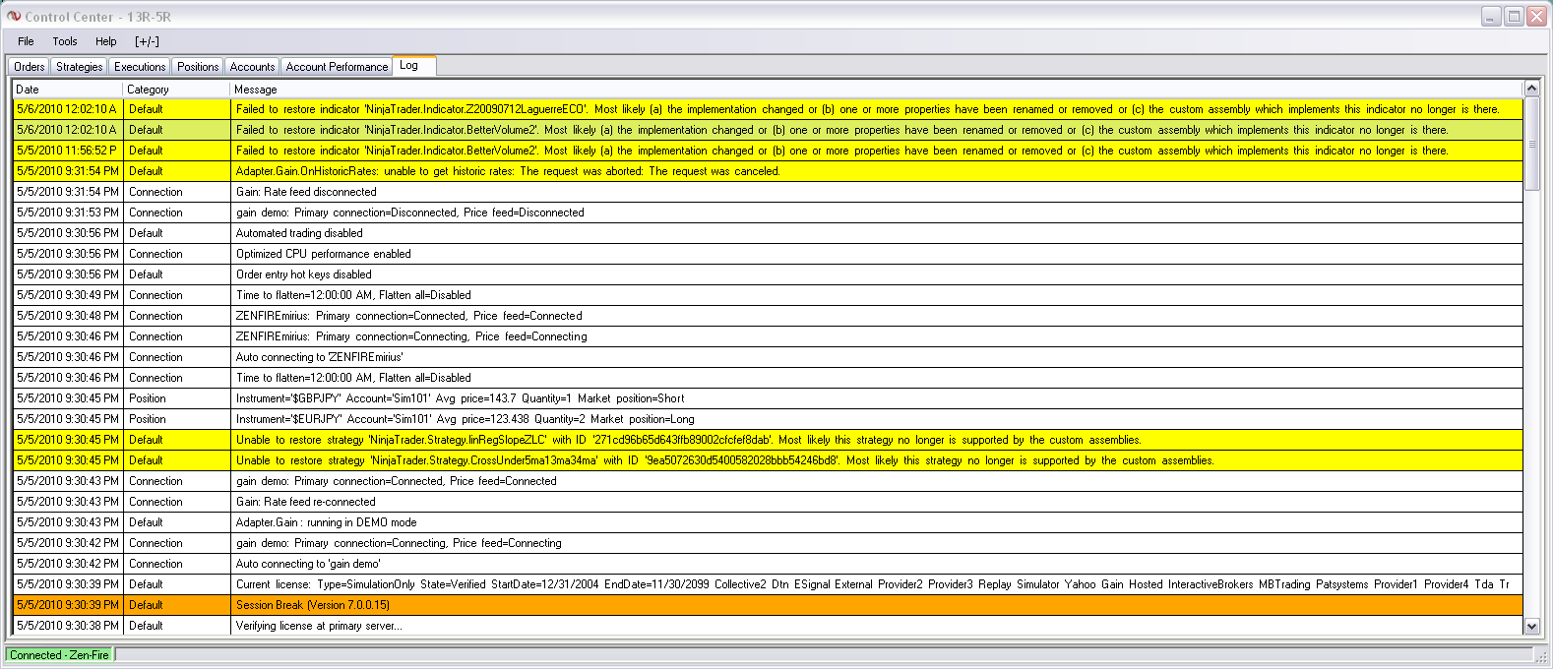This screenshot has width=1553, height=669.
Task: Select the CrossUnder5ma13ma34ma strategy error row
Action: (768, 460)
